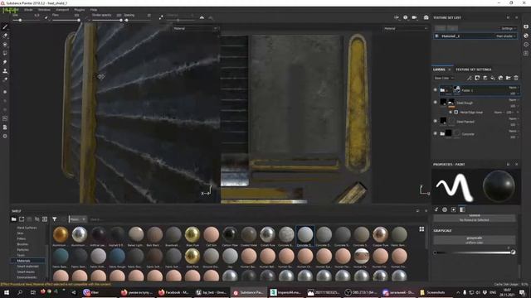Image resolution: width=531 pixels, height=298 pixels.
Task: Select the Polygon Fill tool
Action: 5,53
